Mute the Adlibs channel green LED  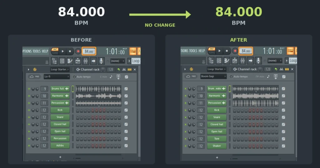tap(29, 146)
